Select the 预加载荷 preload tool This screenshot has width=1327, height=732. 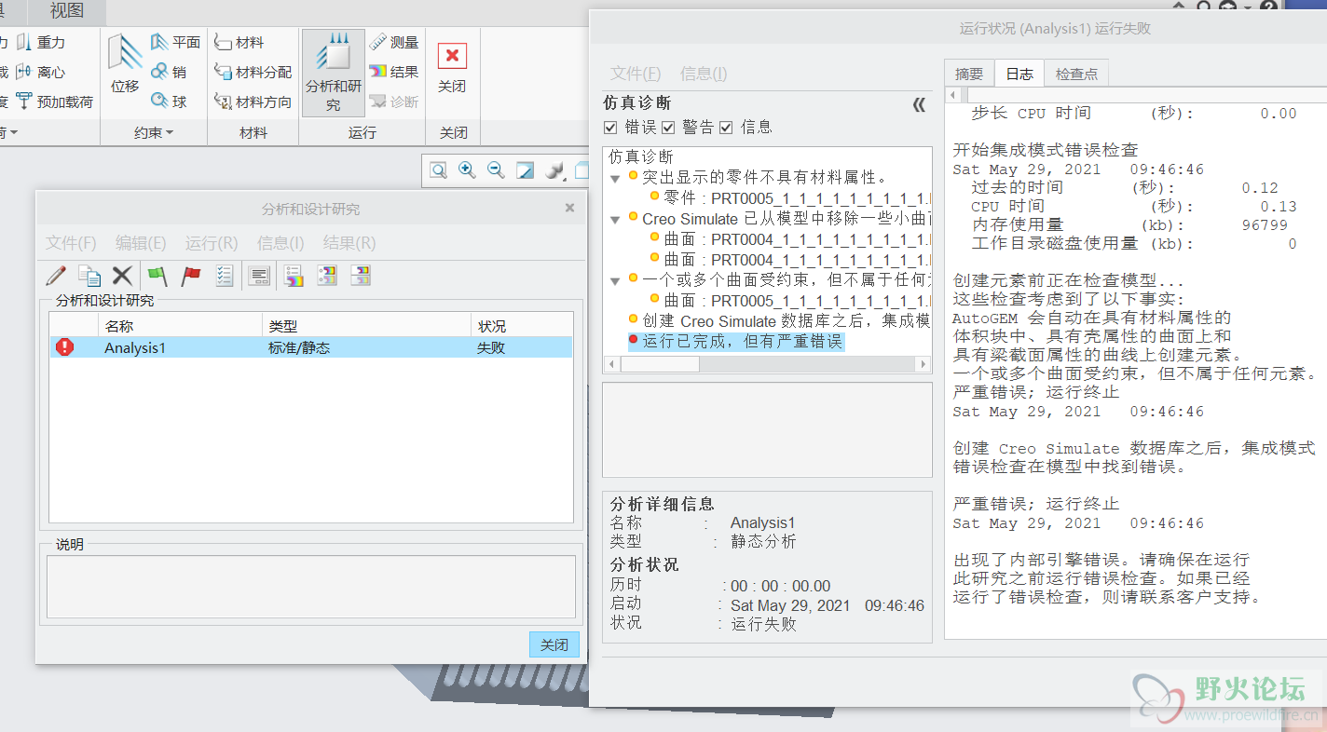54,102
